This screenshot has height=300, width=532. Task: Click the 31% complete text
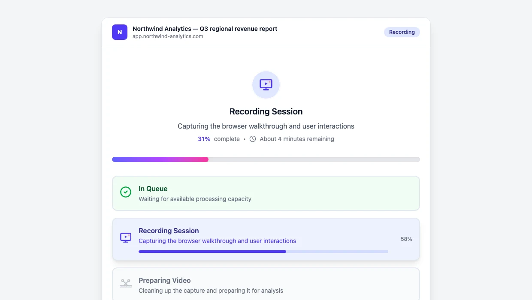point(219,139)
